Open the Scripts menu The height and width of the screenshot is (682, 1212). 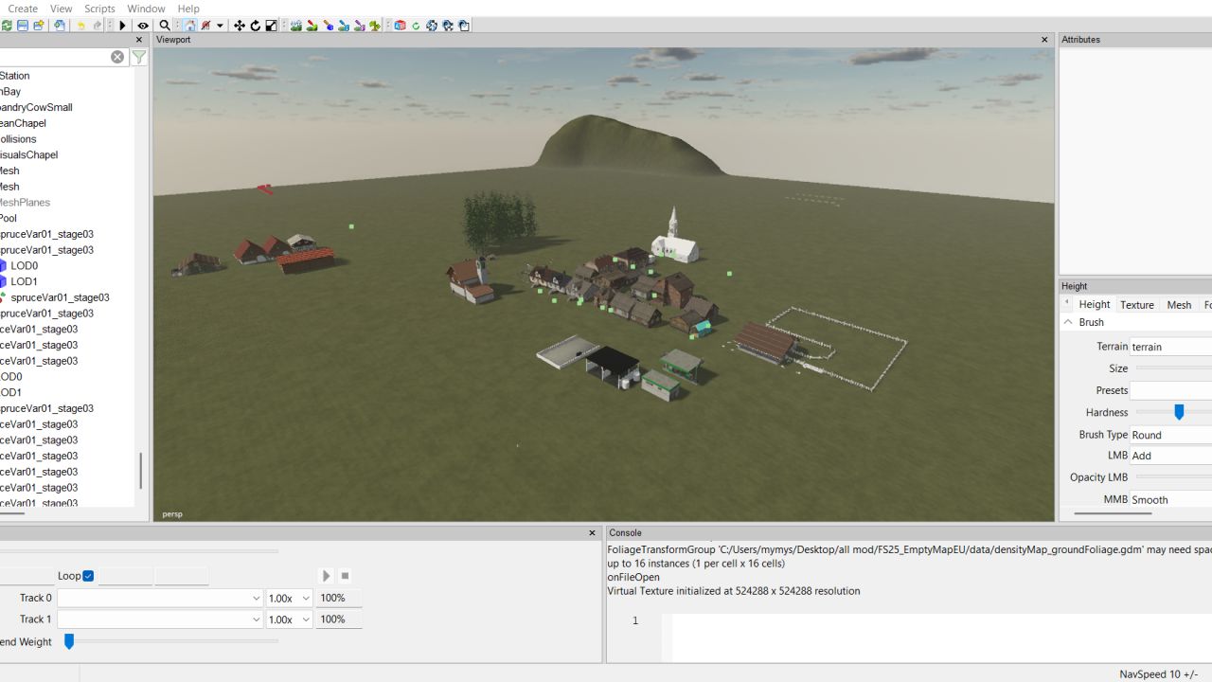tap(99, 9)
